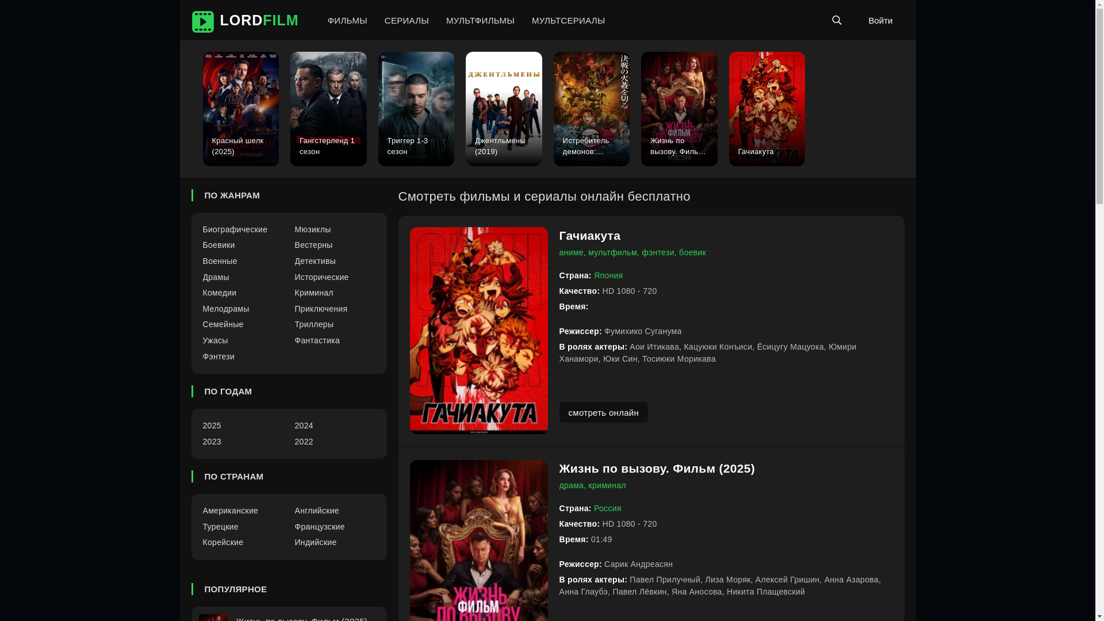The height and width of the screenshot is (621, 1104).
Task: Filter by Турецкие country
Action: [220, 527]
